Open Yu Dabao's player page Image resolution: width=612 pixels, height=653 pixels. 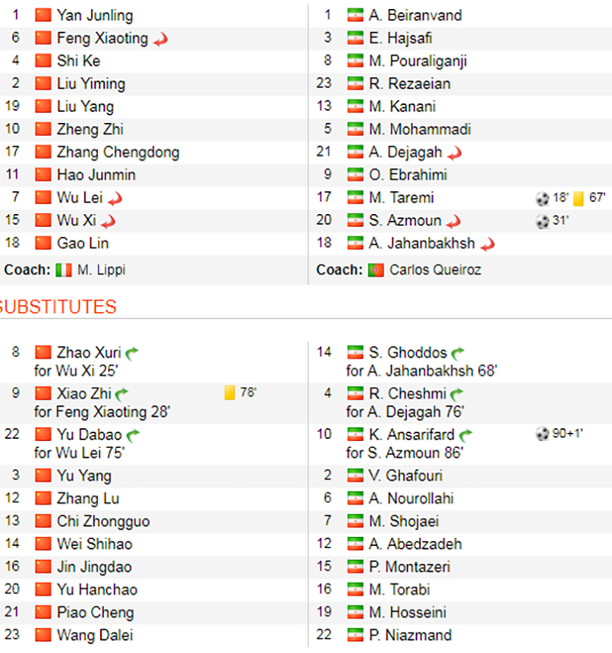[x=89, y=434]
